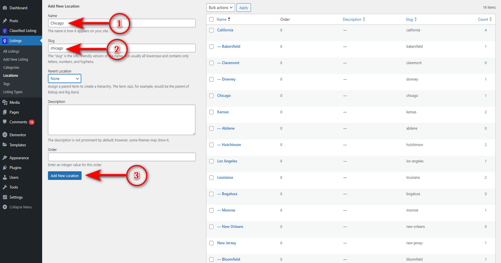
Task: Click the Plugins plug icon
Action: (x=5, y=168)
